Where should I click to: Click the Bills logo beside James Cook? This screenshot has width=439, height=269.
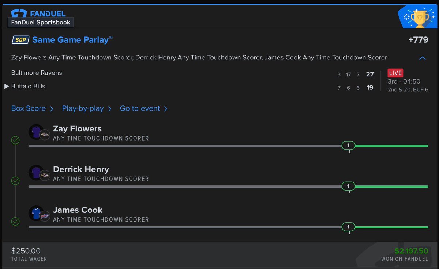45,216
